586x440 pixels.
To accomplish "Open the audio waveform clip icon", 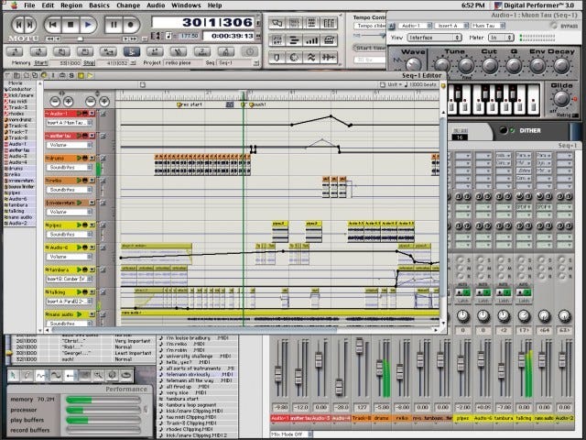I will click(329, 57).
